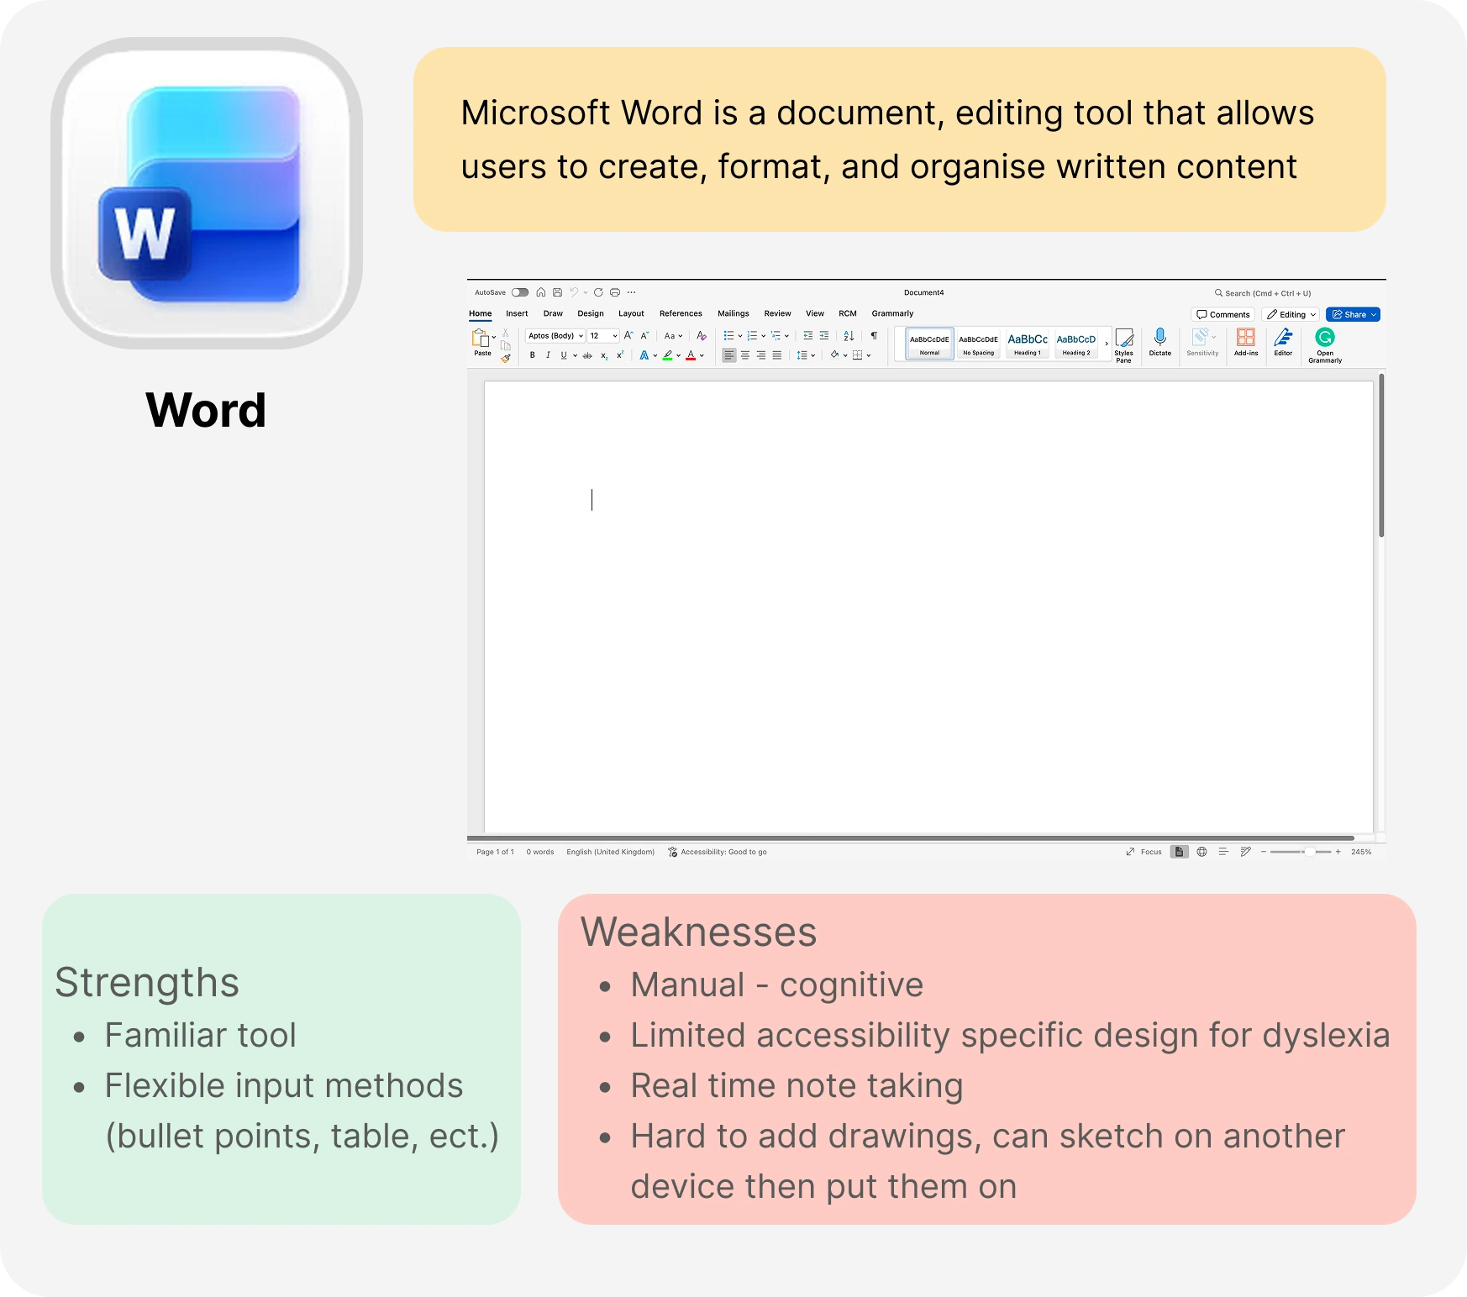Viewport: 1467px width, 1297px height.
Task: Apply superscript formatting
Action: [620, 355]
